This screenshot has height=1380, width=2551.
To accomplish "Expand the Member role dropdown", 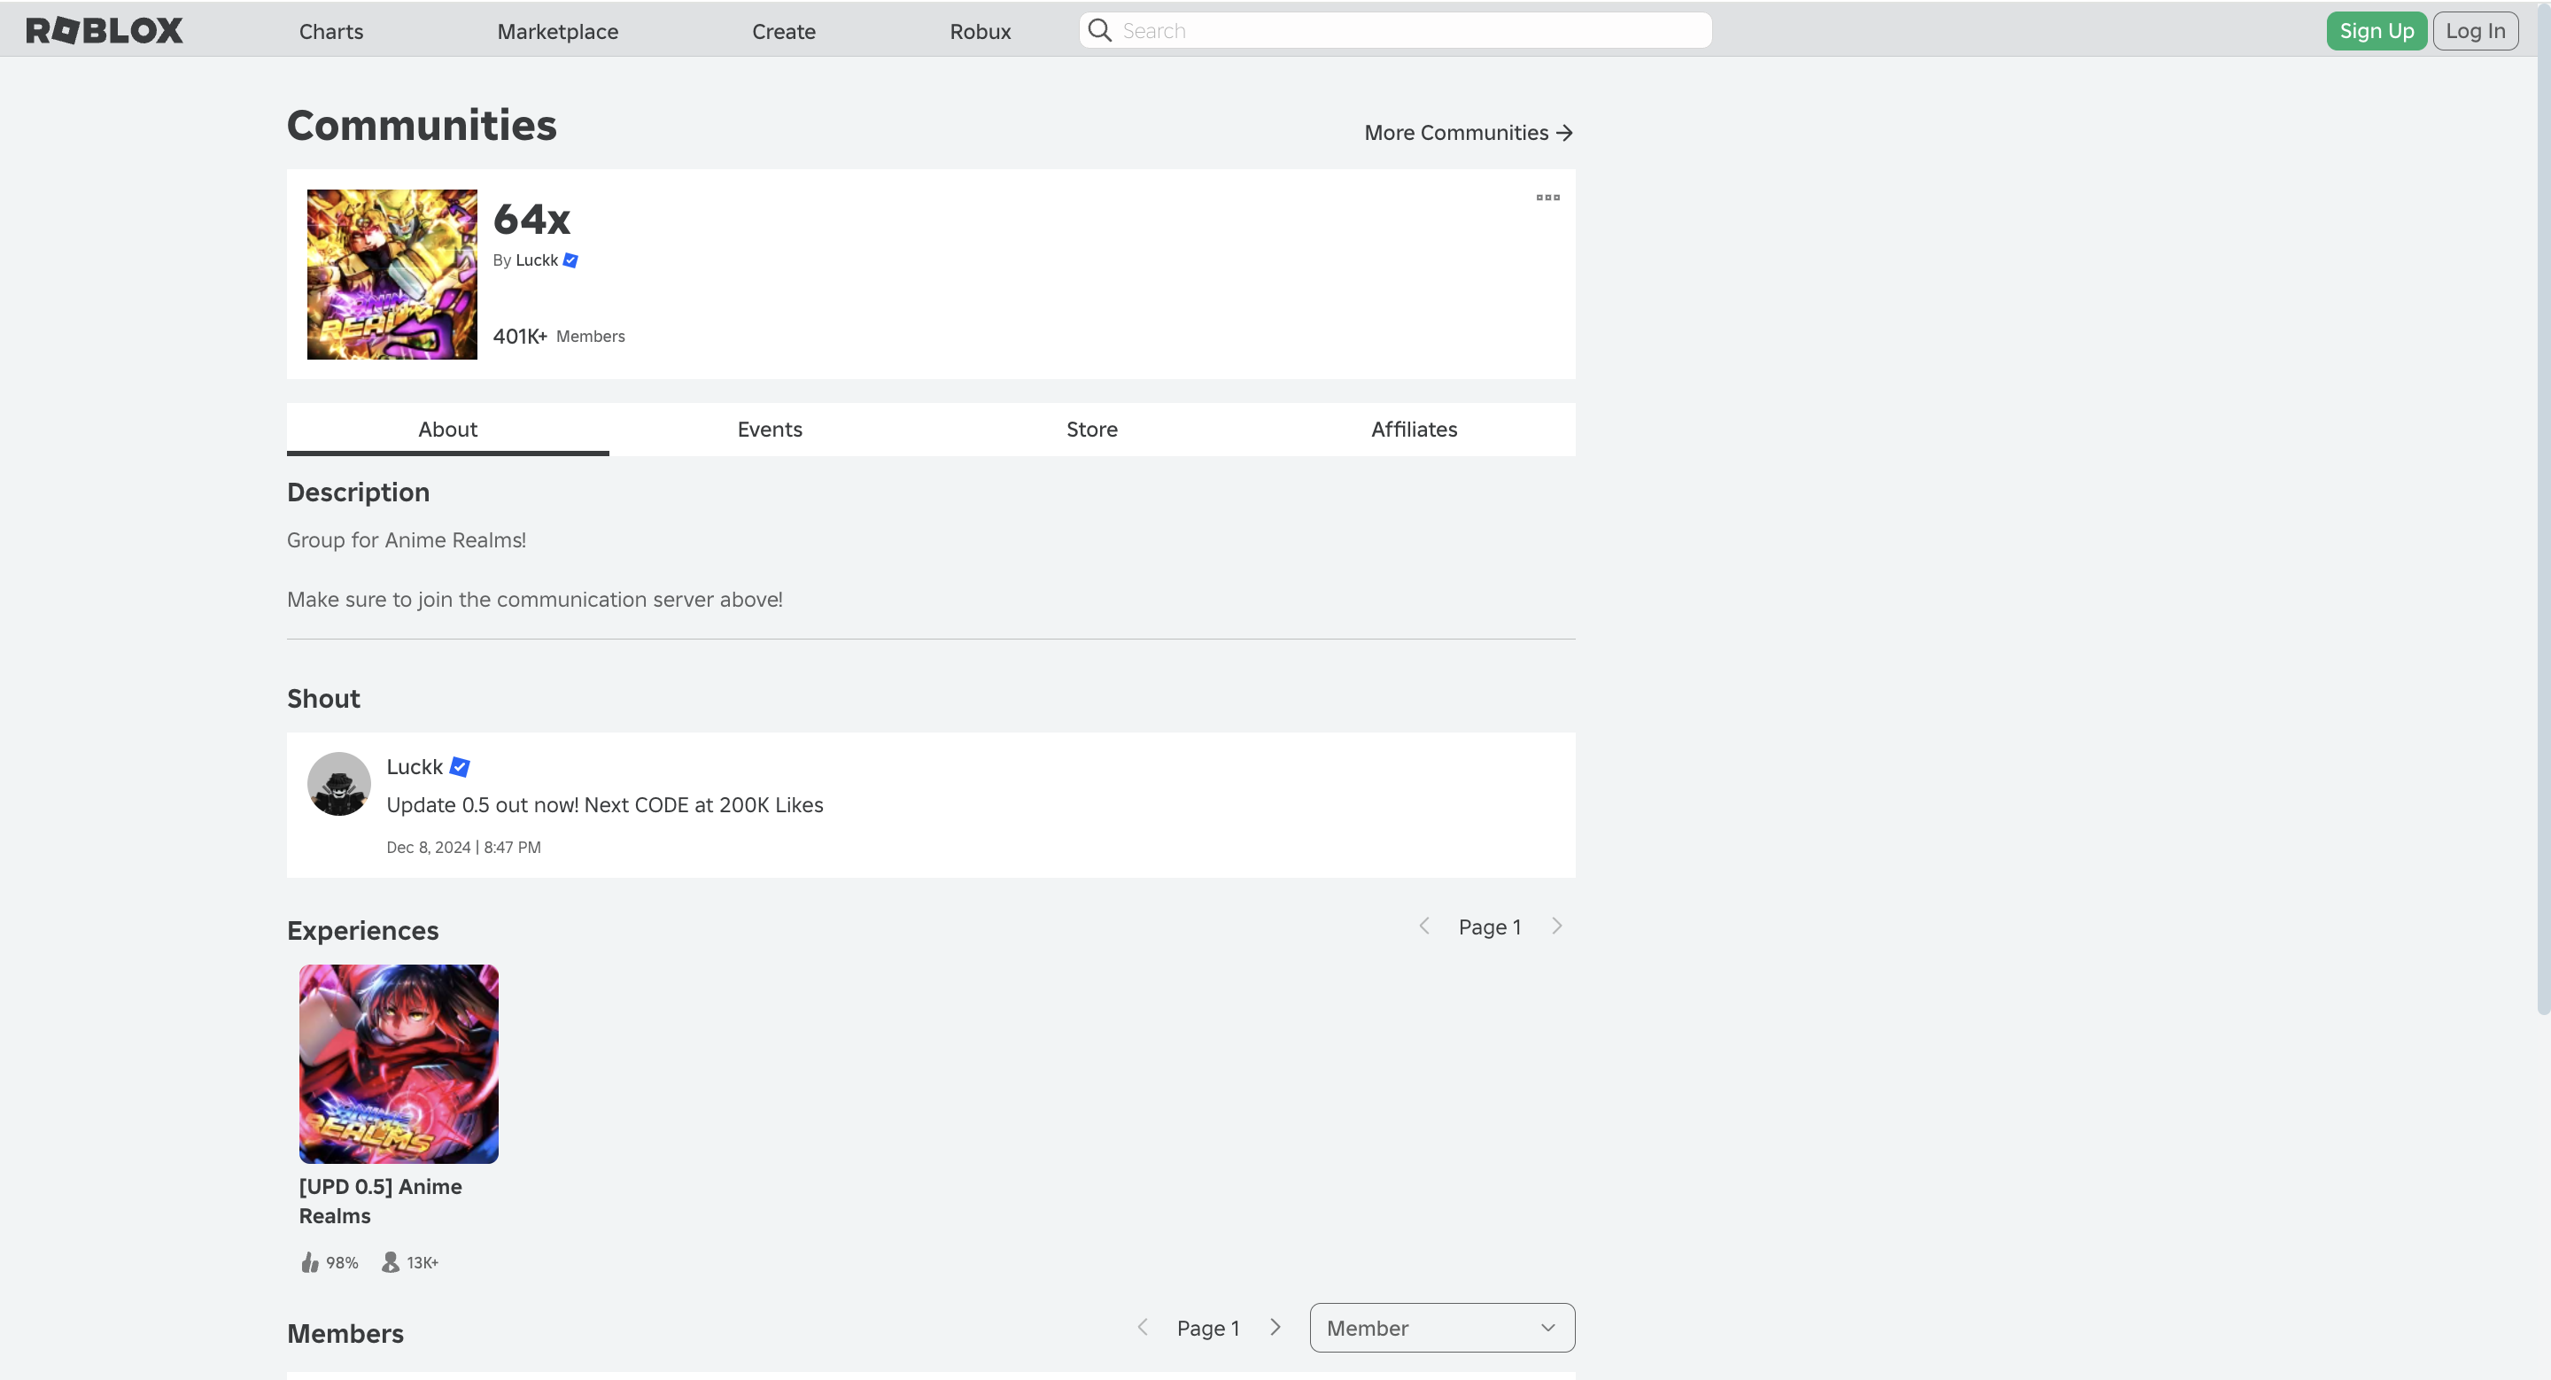I will [1442, 1328].
